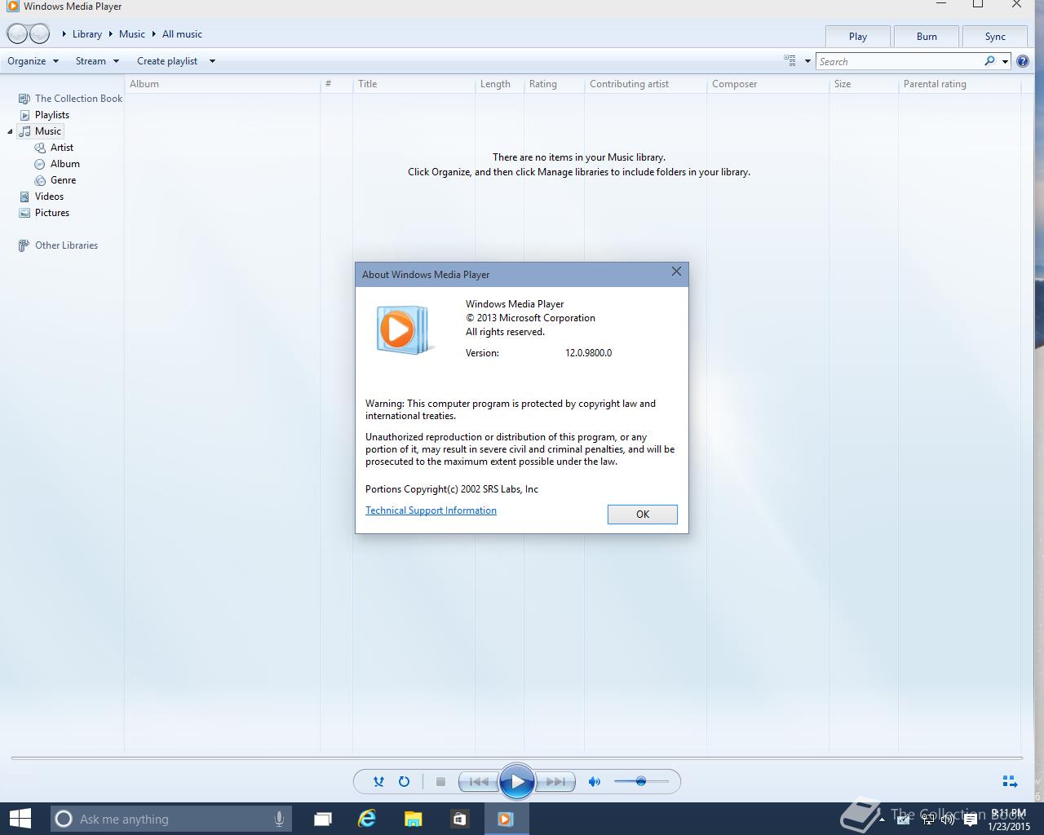
Task: Sort by Contributing artist column header
Action: [645, 84]
